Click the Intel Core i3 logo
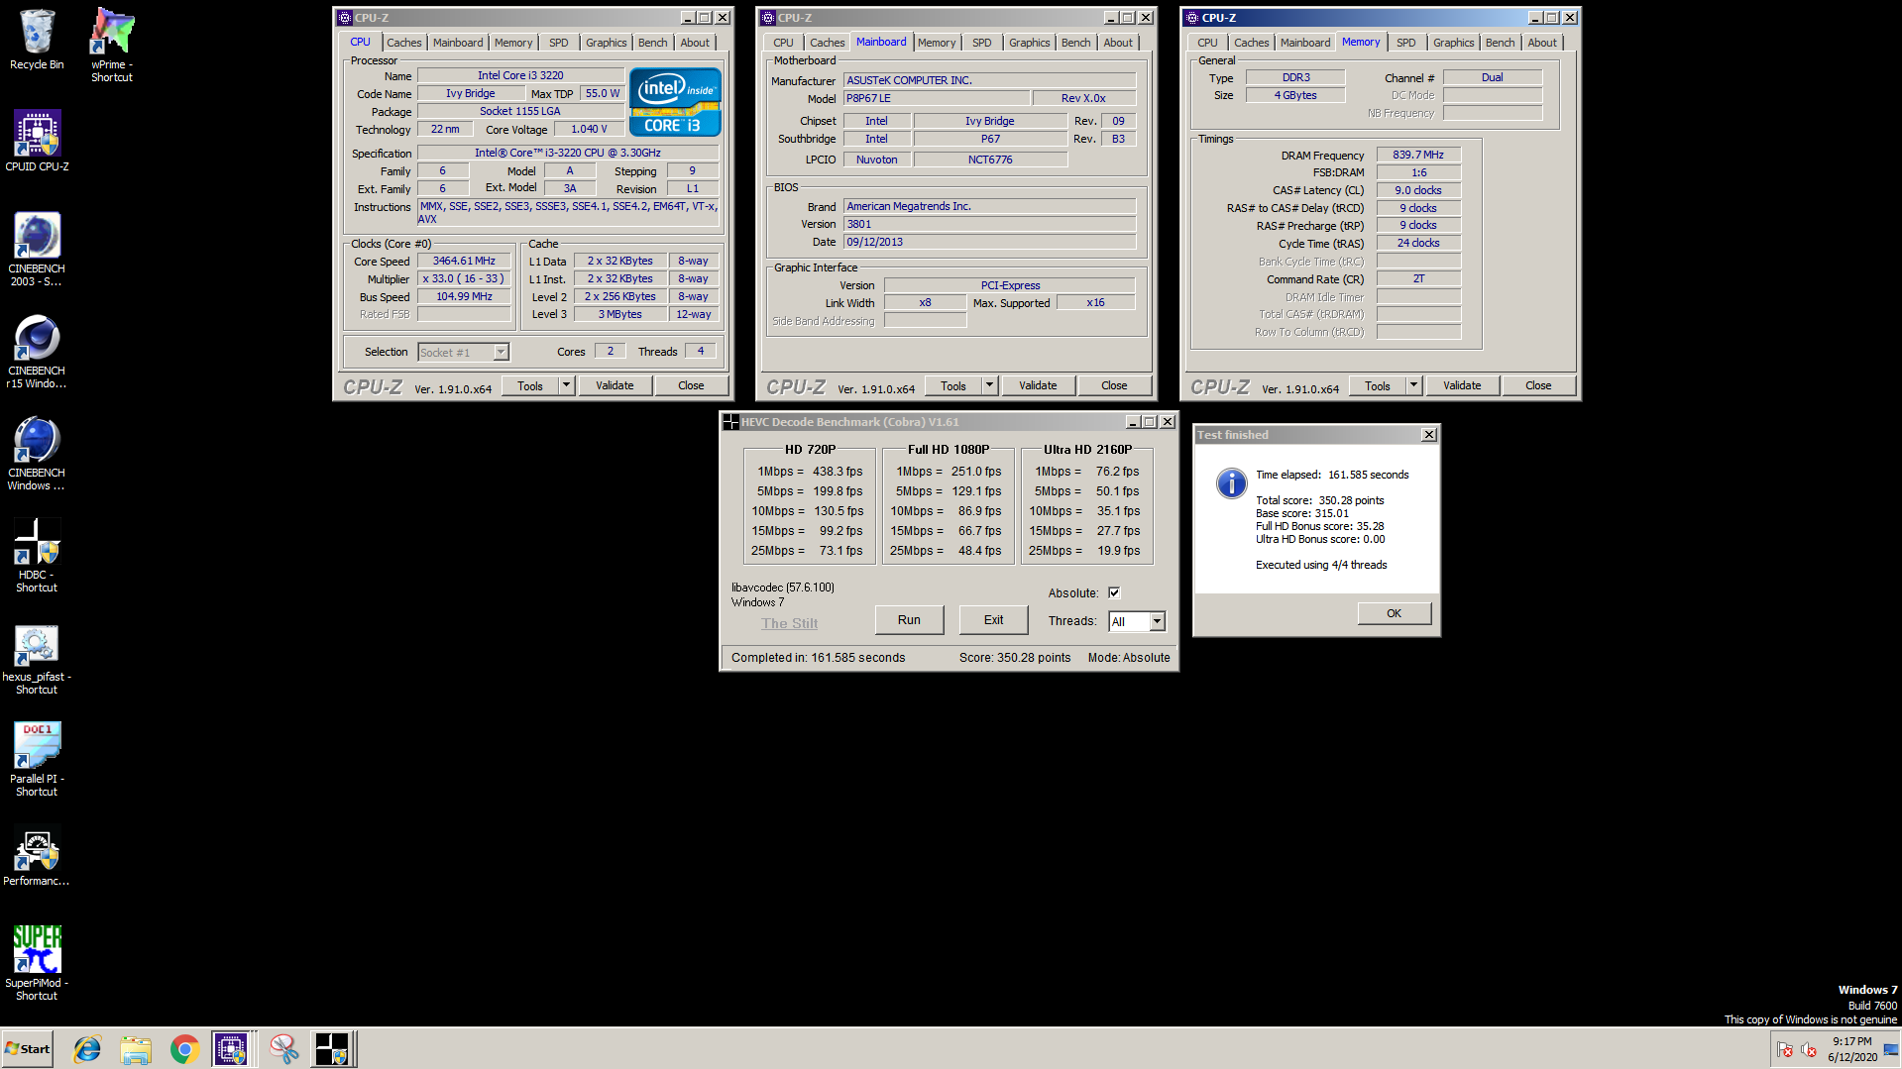The image size is (1902, 1069). click(x=674, y=102)
